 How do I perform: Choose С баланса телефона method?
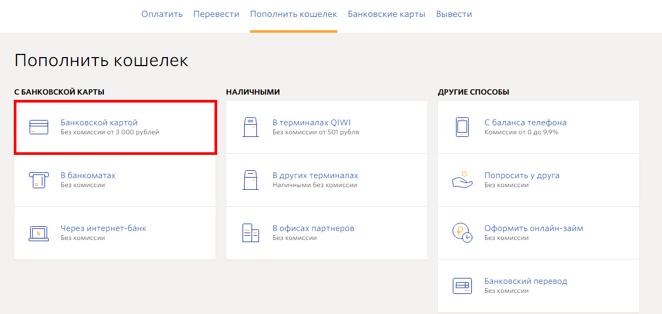click(539, 127)
